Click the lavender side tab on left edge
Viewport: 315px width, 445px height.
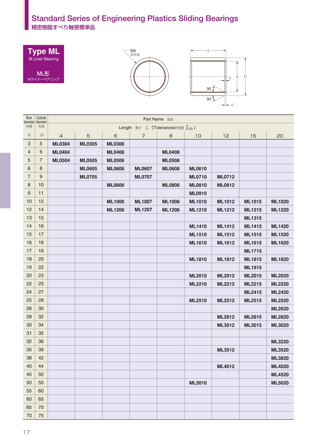point(5,180)
